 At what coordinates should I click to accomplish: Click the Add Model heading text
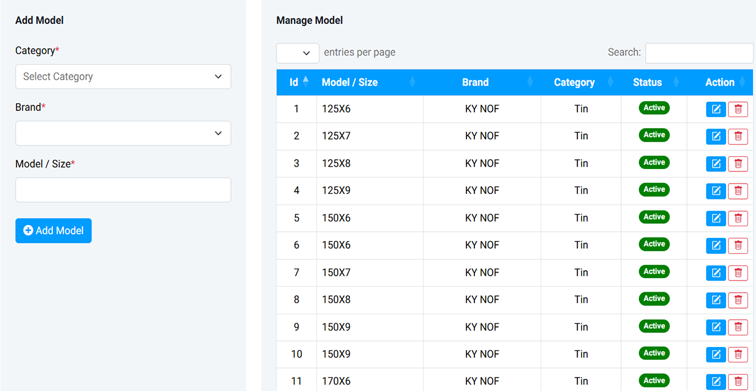click(40, 20)
